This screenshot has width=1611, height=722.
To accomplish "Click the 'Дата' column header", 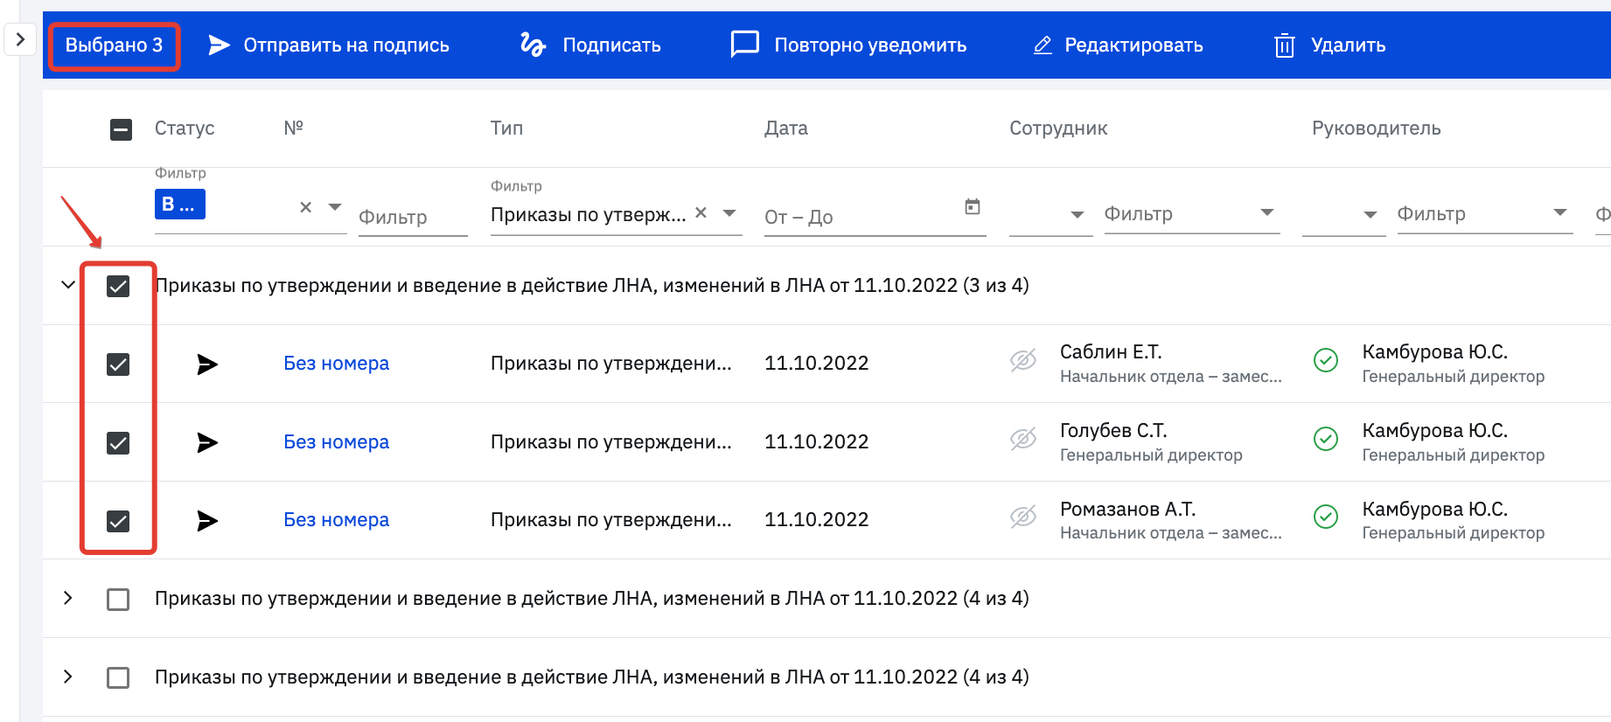I will pyautogui.click(x=786, y=128).
